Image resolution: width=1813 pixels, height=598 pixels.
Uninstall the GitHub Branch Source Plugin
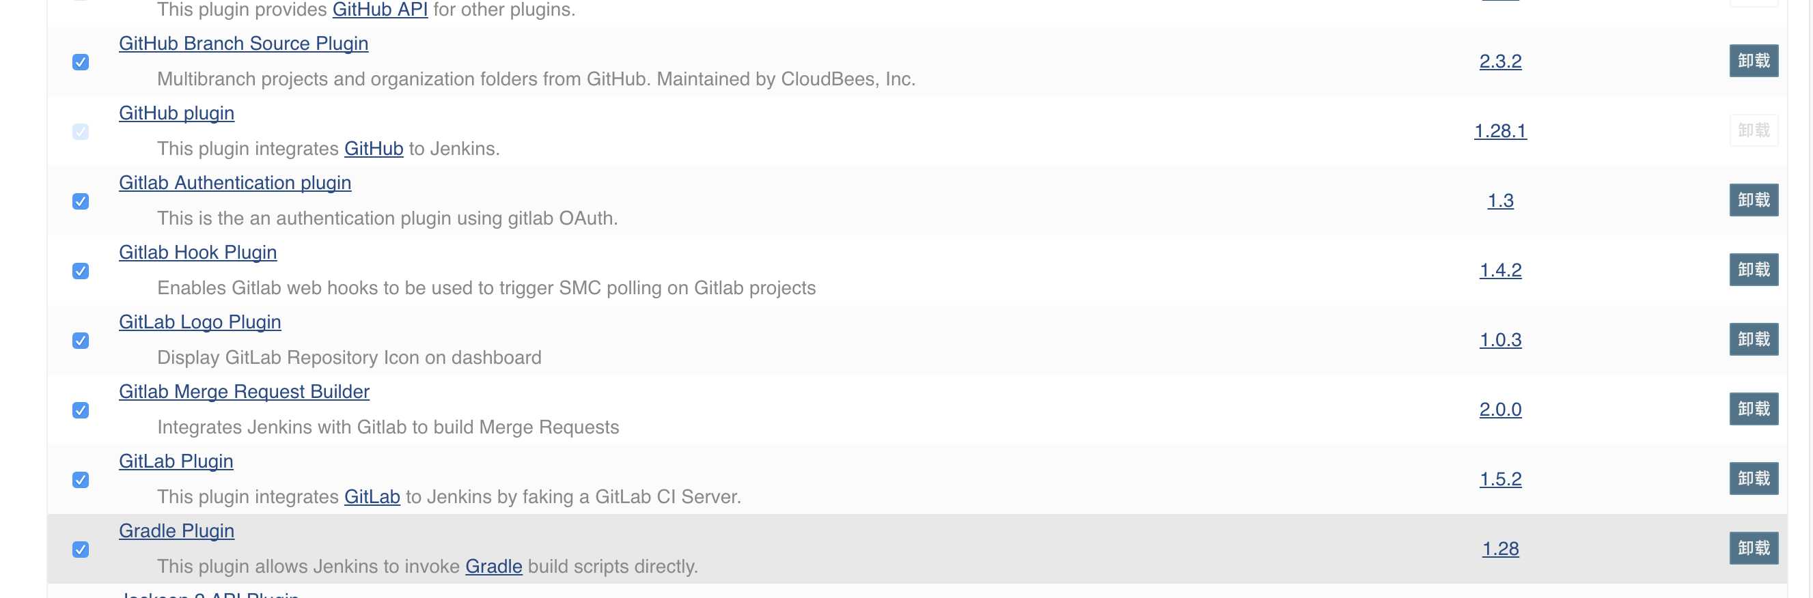click(x=1753, y=61)
